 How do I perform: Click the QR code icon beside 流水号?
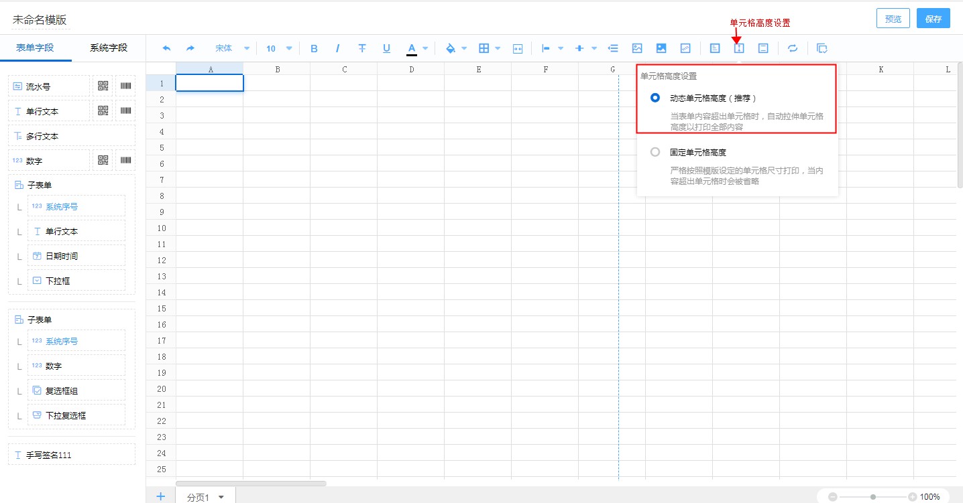click(x=103, y=86)
